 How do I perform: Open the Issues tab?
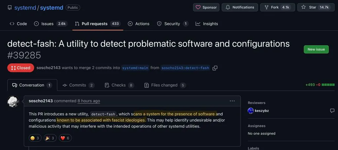coord(51,24)
